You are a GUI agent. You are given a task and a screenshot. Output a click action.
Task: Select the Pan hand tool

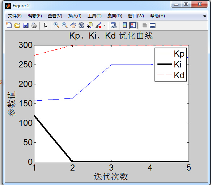73,25
